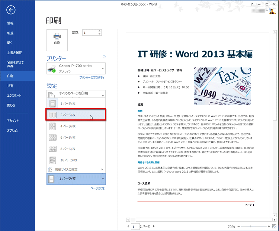Select 1 ページ/枚 option in list
Screen dimensions: 279x231
[x=76, y=103]
